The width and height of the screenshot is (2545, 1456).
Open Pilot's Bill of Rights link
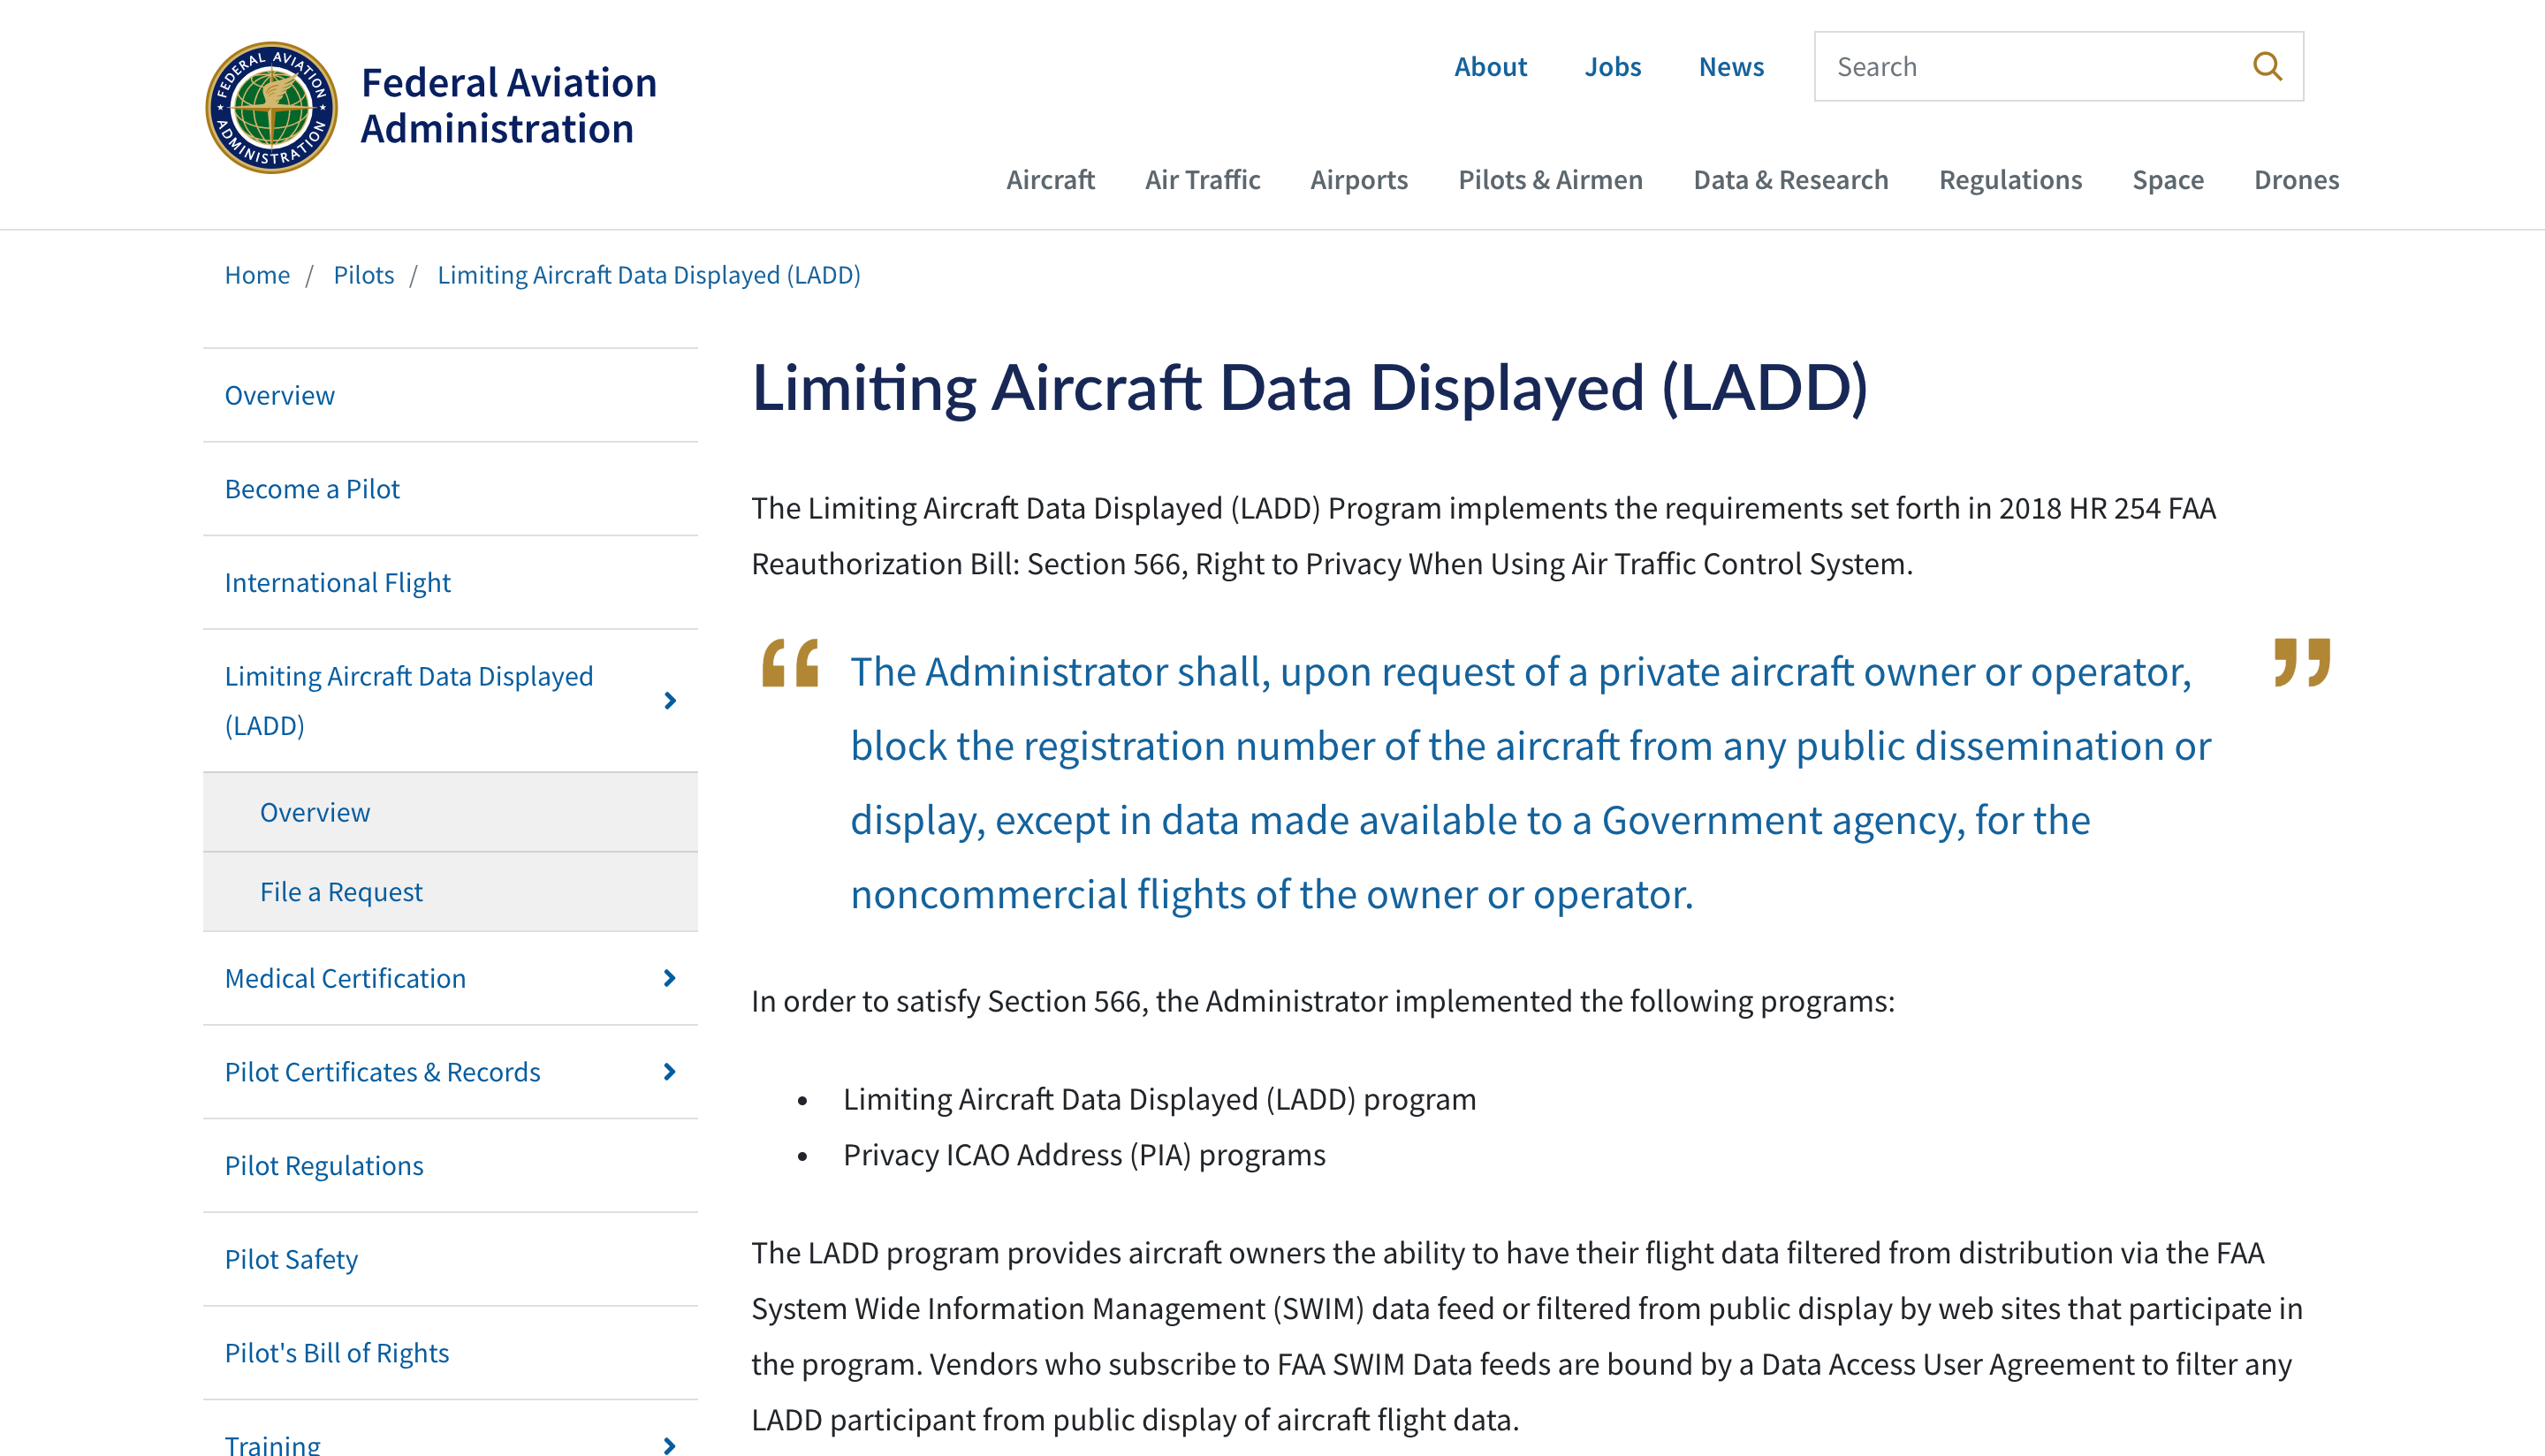coord(337,1352)
